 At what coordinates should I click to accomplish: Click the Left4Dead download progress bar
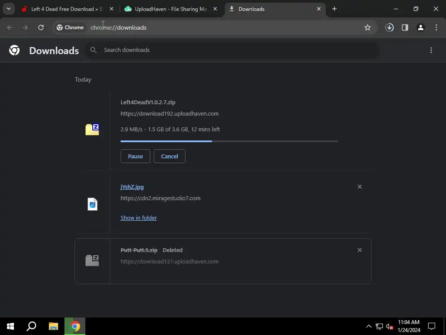point(229,141)
